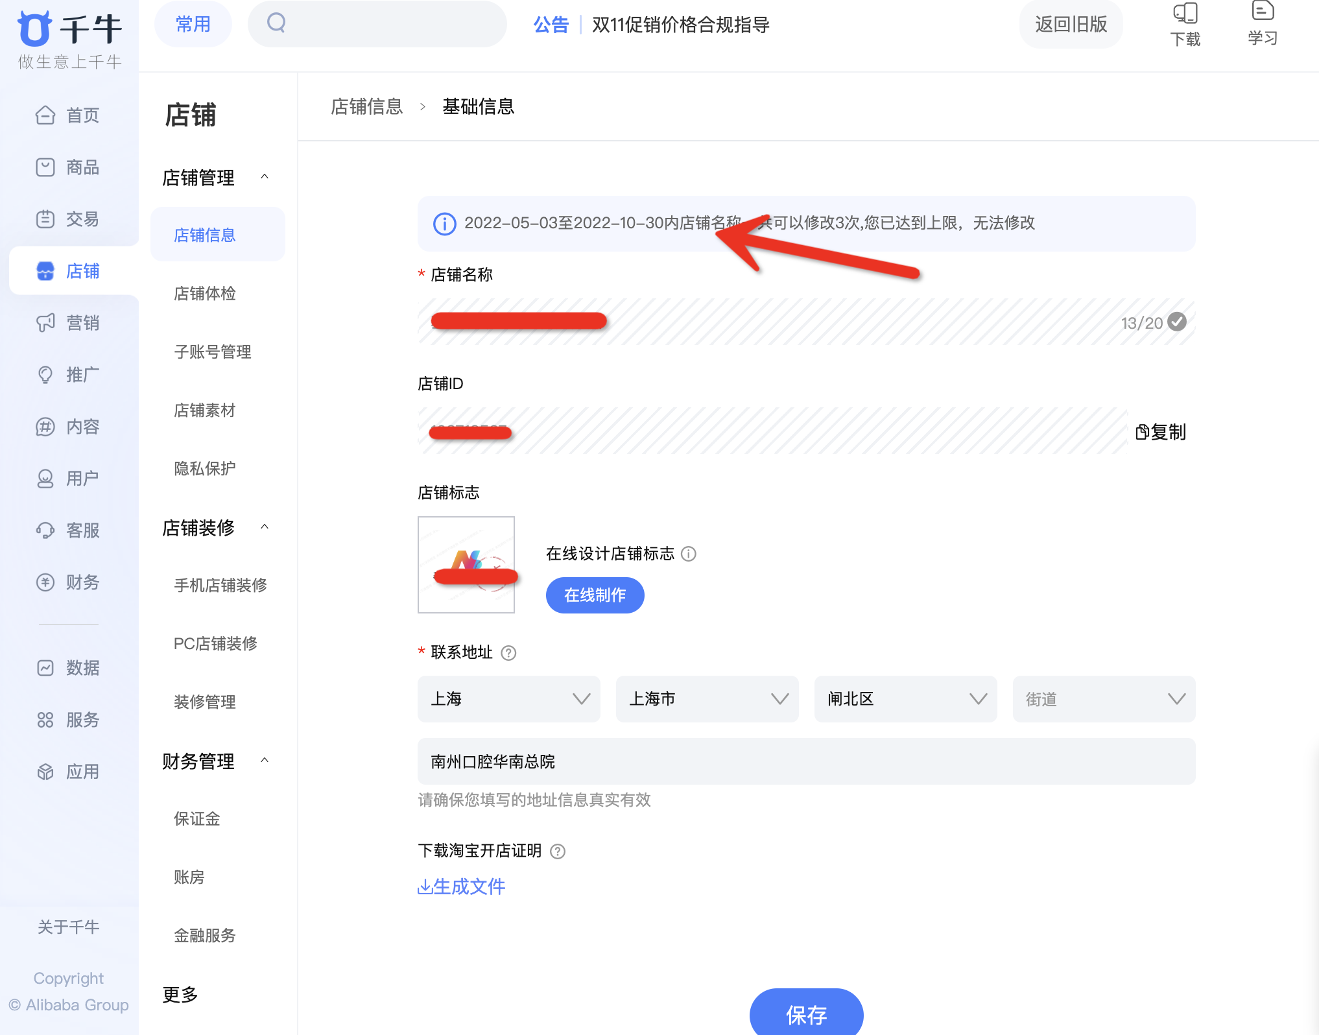Collapse the 财务管理 section
Viewport: 1319px width, 1035px height.
265,761
